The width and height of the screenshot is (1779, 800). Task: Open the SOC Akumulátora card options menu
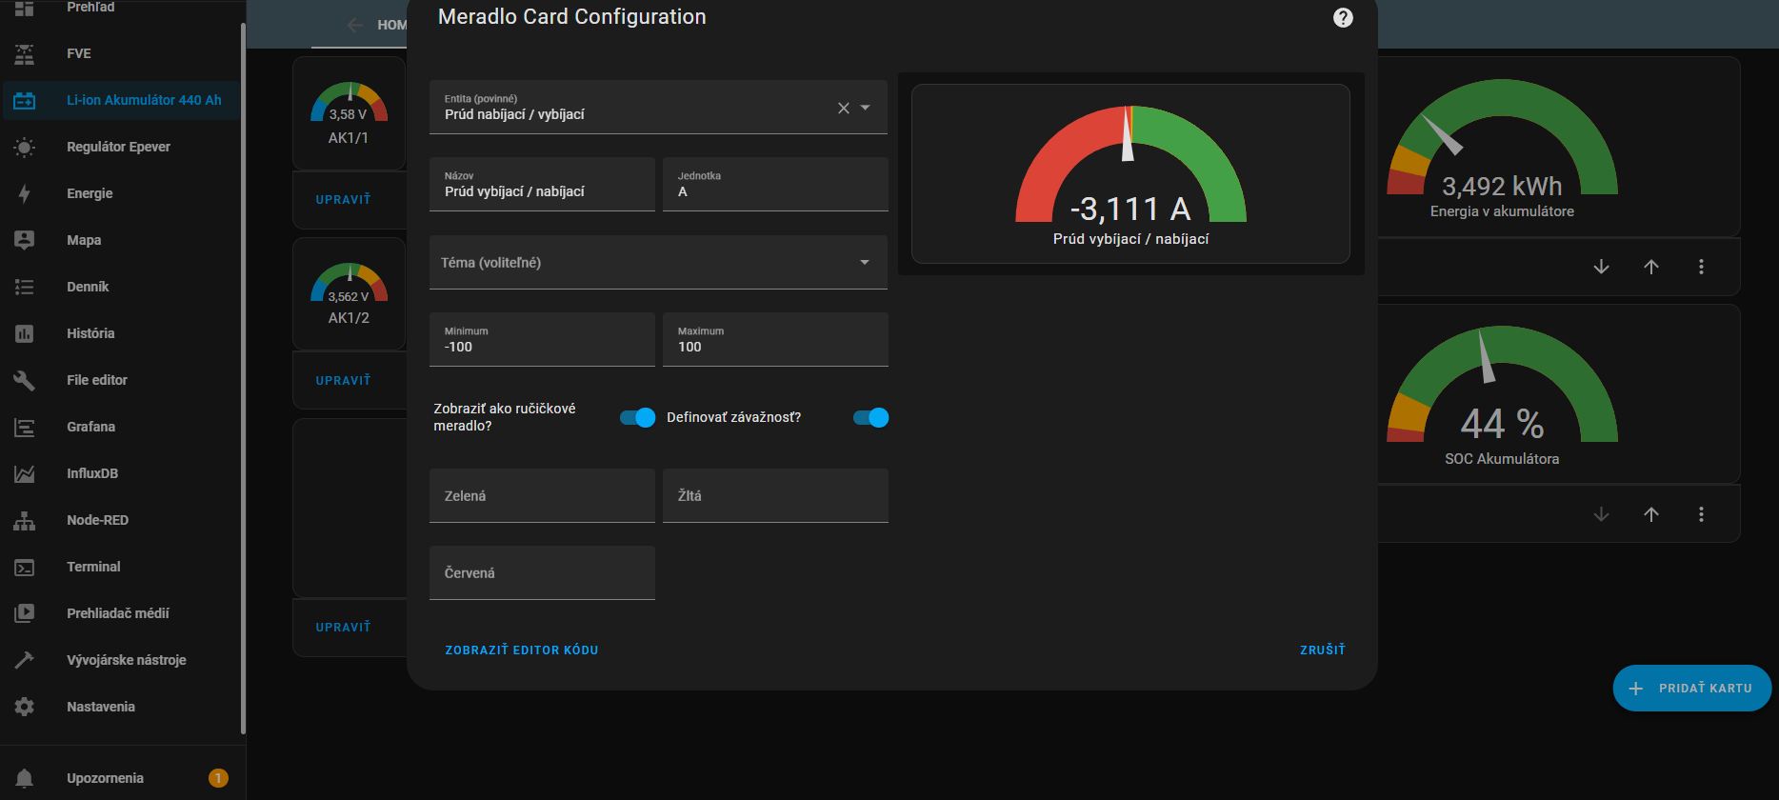coord(1701,514)
